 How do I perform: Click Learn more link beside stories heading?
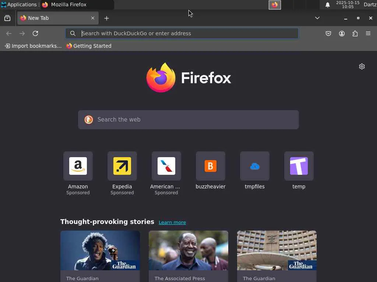[172, 222]
